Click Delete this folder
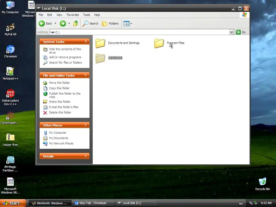 pos(60,112)
